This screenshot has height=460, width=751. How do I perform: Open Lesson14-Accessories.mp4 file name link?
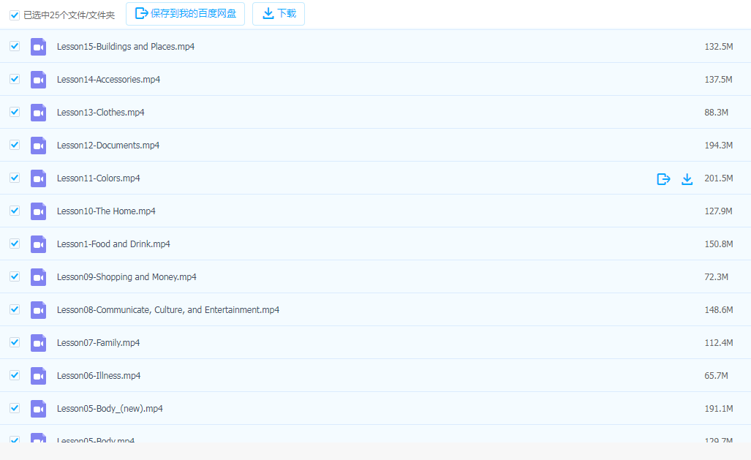click(108, 80)
